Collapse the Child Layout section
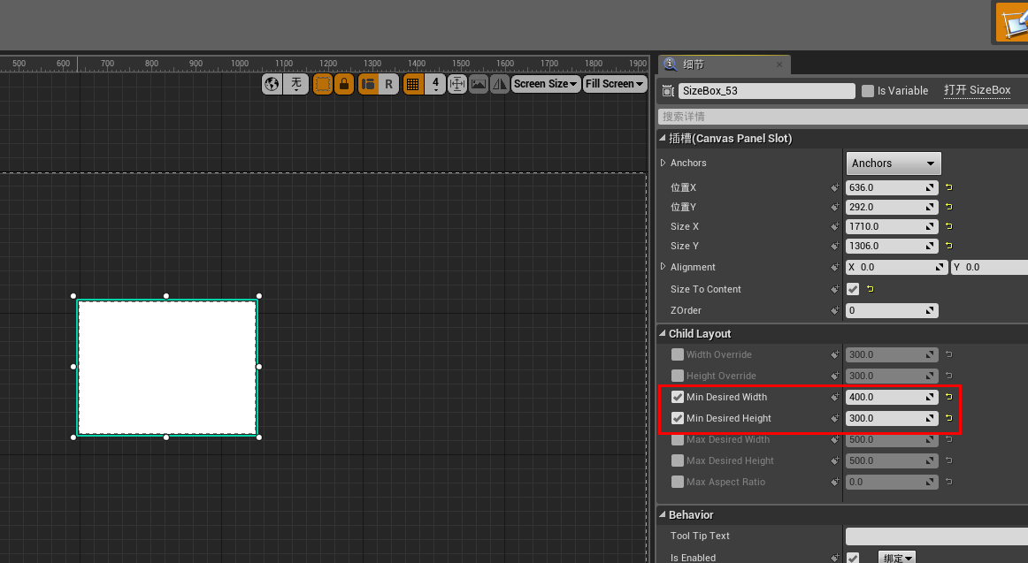 (x=662, y=333)
